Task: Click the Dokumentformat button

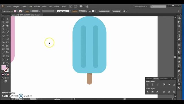Action: pos(104,11)
